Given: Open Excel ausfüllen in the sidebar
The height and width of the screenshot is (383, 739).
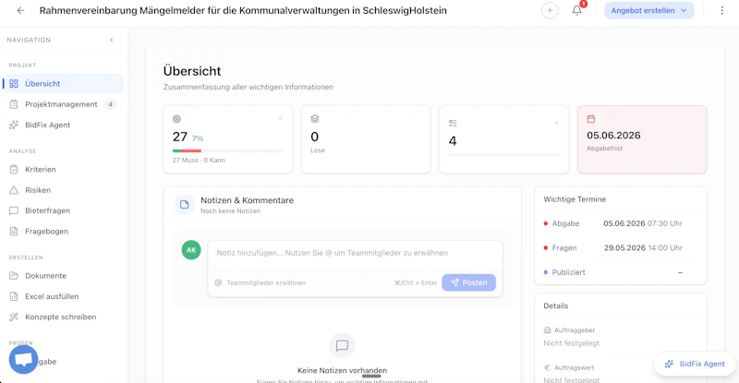Looking at the screenshot, I should pyautogui.click(x=63, y=296).
